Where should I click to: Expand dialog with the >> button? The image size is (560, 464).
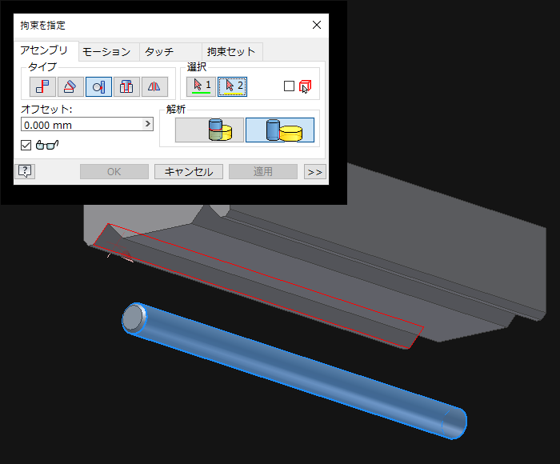tap(314, 172)
